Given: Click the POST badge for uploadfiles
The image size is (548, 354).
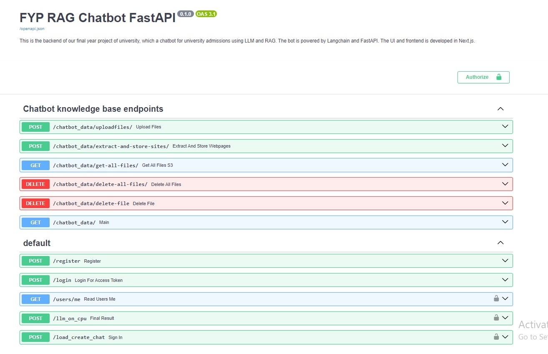Looking at the screenshot, I should (x=36, y=127).
